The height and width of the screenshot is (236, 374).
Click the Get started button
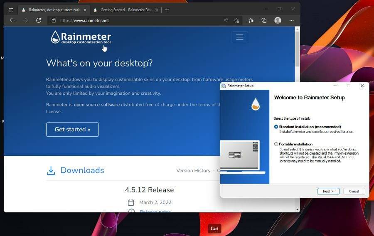tap(72, 130)
